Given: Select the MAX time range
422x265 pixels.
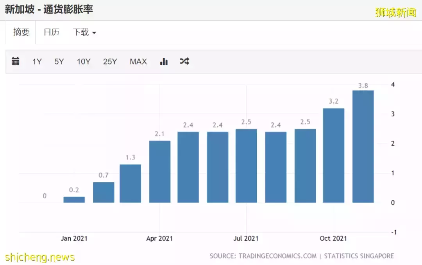Looking at the screenshot, I should pos(138,62).
